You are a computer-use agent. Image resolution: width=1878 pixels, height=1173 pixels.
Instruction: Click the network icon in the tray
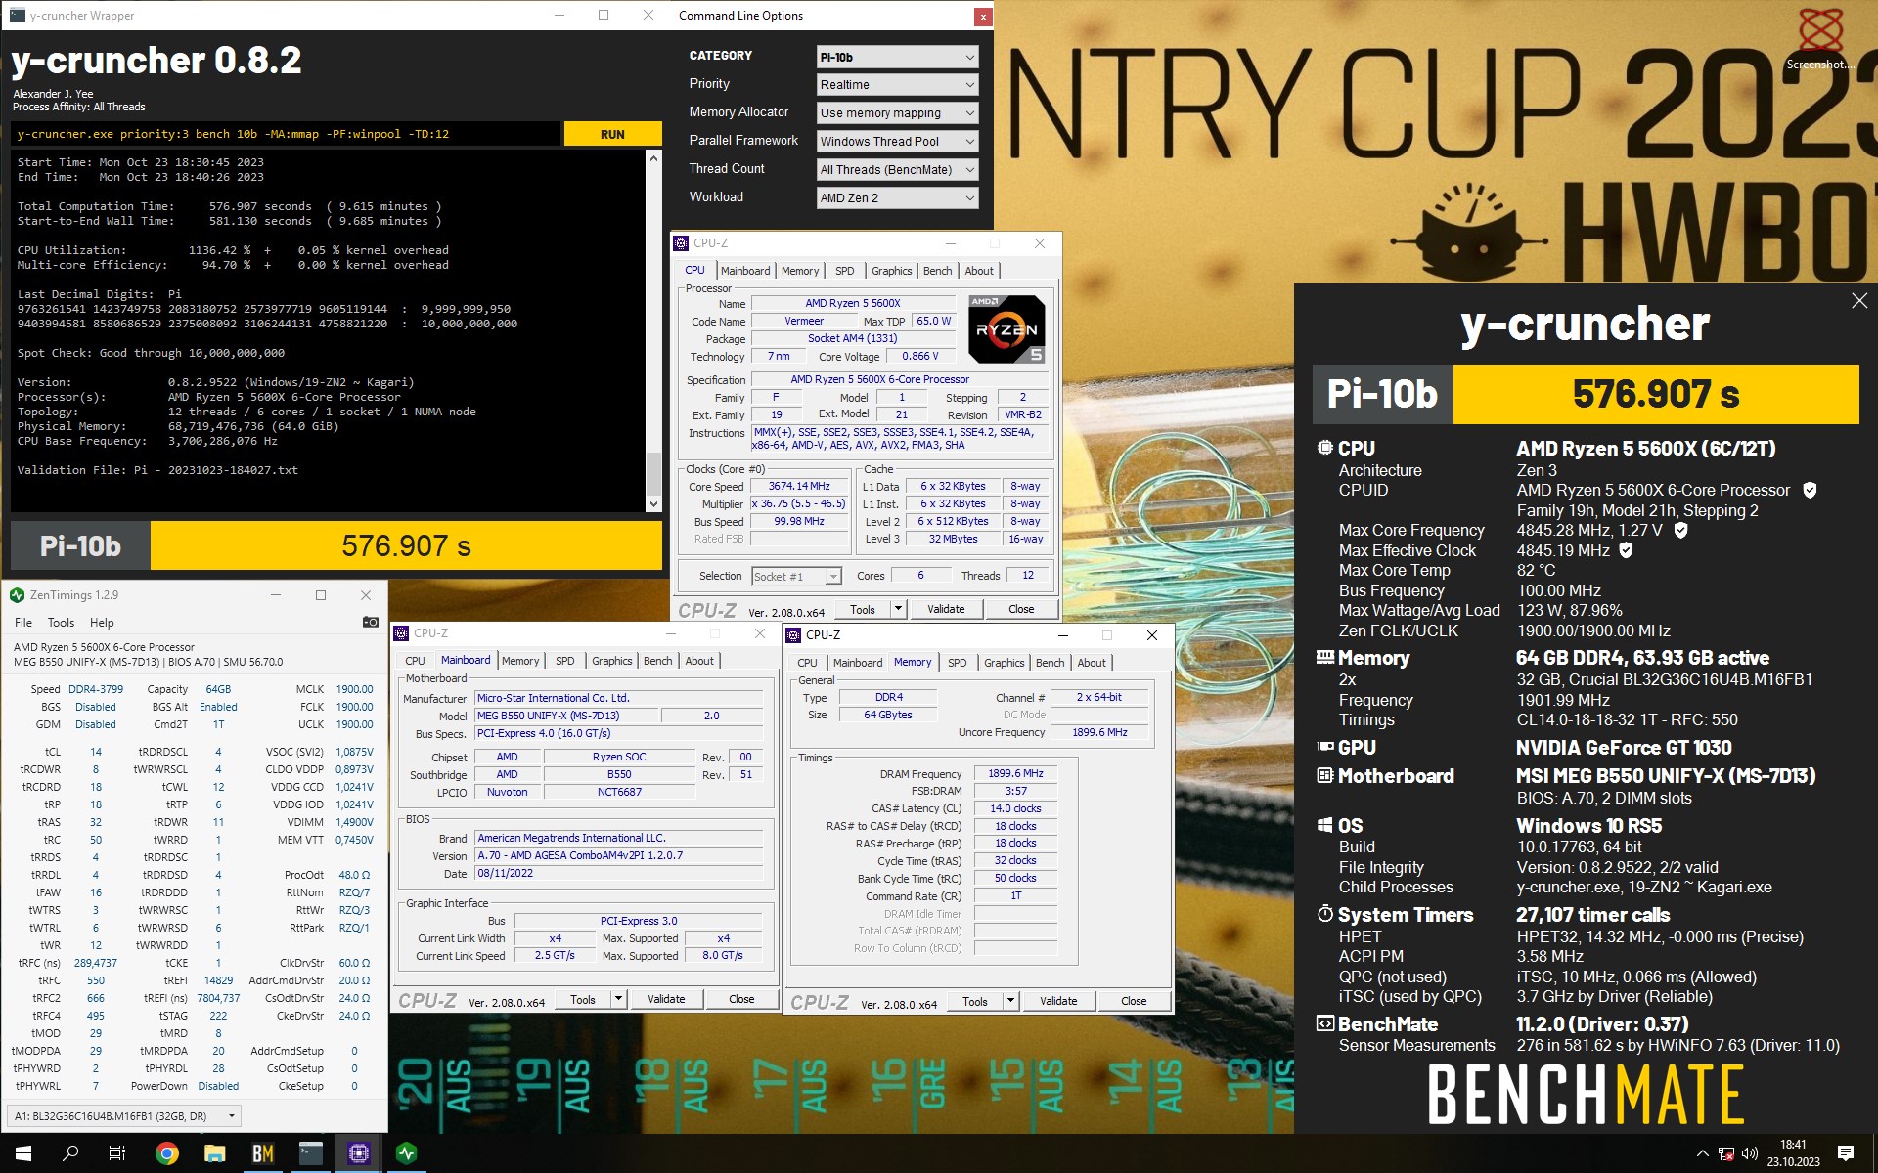click(x=1726, y=1153)
